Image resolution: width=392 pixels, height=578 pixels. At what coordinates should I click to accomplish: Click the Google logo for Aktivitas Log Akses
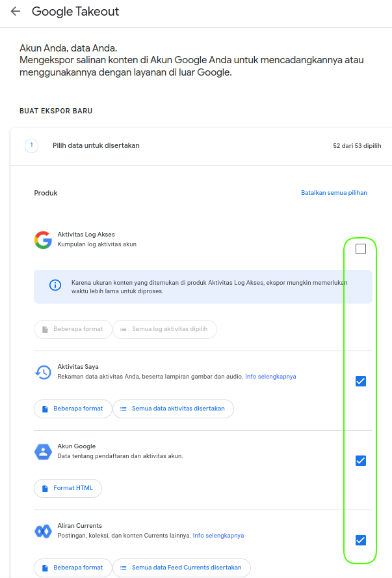point(43,240)
